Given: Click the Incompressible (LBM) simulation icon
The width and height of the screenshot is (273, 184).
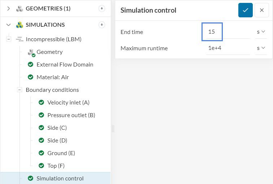Looking at the screenshot, I should 19,39.
